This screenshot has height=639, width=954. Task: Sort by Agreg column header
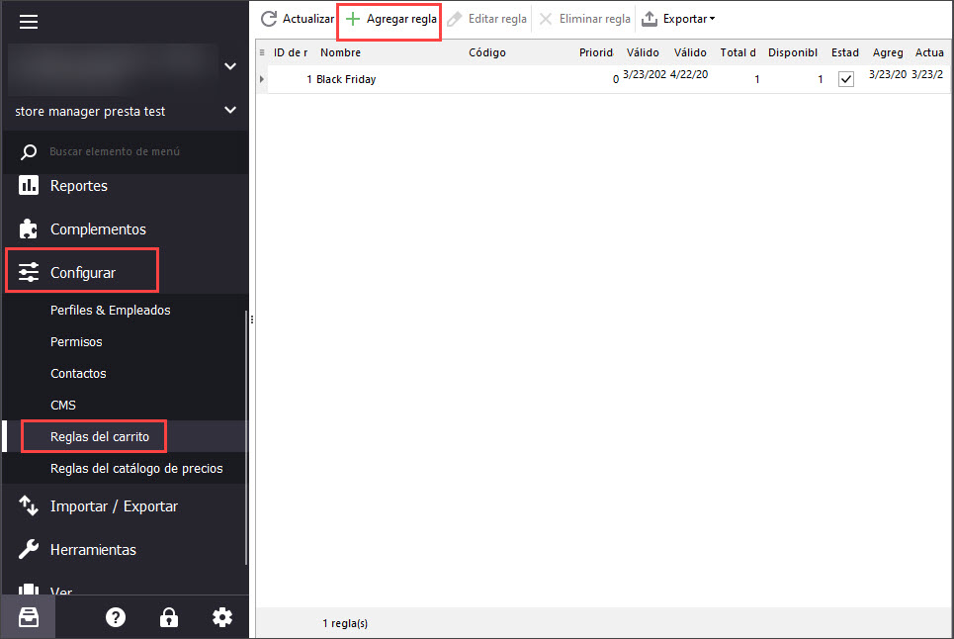point(888,52)
